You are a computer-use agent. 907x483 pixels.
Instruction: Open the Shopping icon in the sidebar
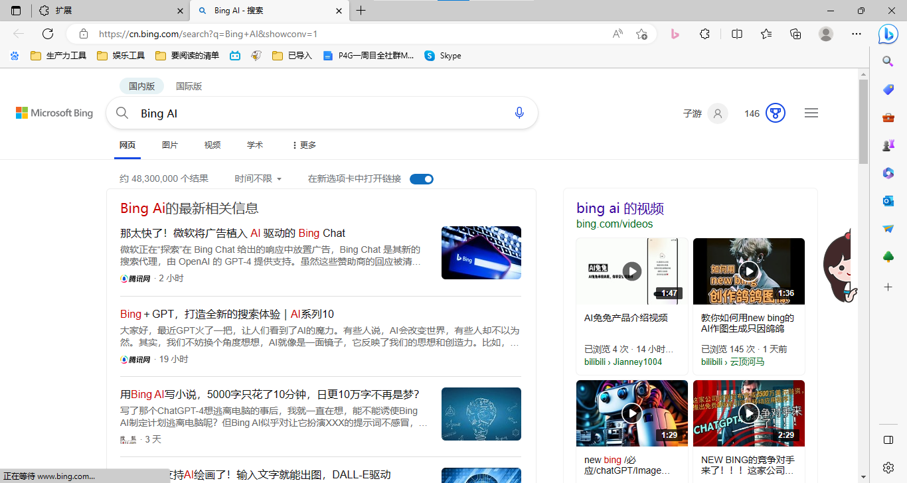click(888, 90)
